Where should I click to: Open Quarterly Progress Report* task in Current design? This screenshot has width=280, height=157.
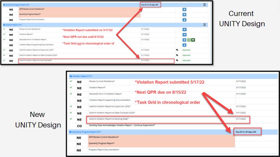(30, 14)
